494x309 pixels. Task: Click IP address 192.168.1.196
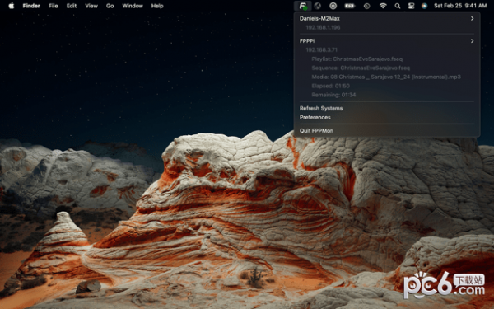(323, 27)
